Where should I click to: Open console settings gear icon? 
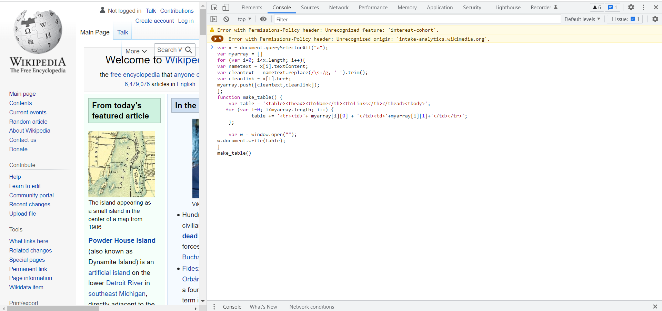pos(655,19)
